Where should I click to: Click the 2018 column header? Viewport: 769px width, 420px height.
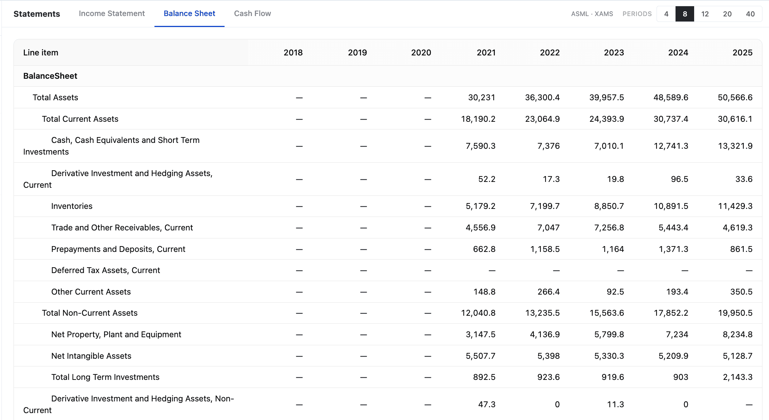[293, 52]
